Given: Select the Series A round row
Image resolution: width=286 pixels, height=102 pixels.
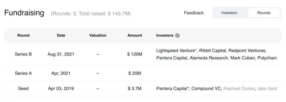Looking at the screenshot, I should (143, 73).
